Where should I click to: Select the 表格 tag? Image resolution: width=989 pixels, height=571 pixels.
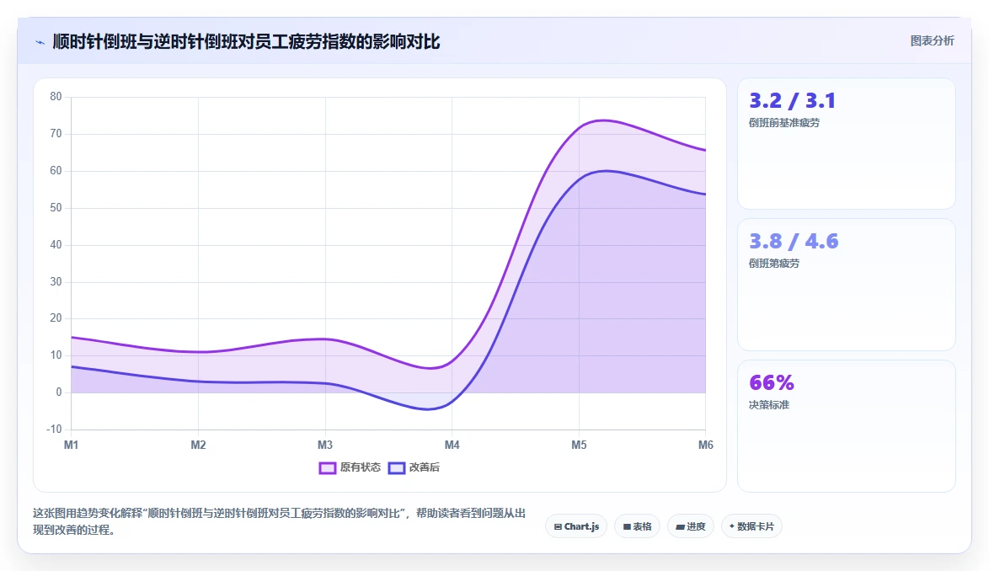[x=637, y=526]
